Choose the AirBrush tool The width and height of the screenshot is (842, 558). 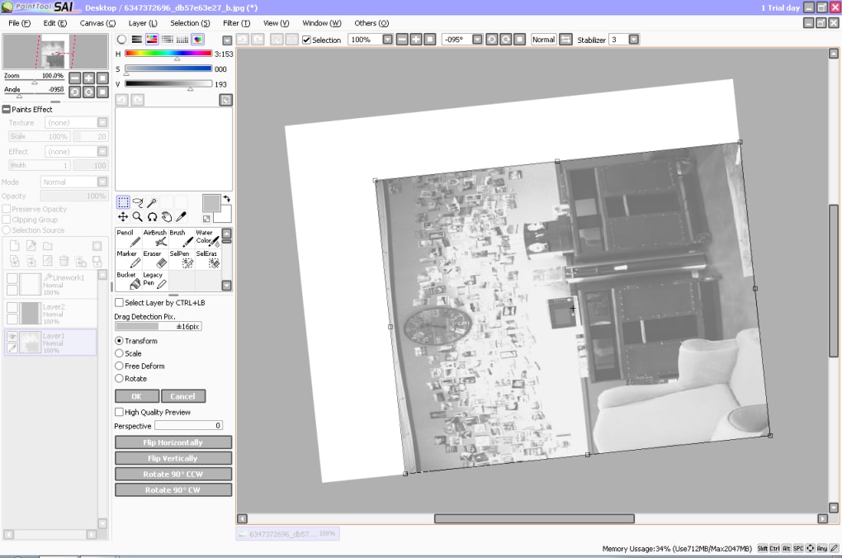pyautogui.click(x=154, y=238)
